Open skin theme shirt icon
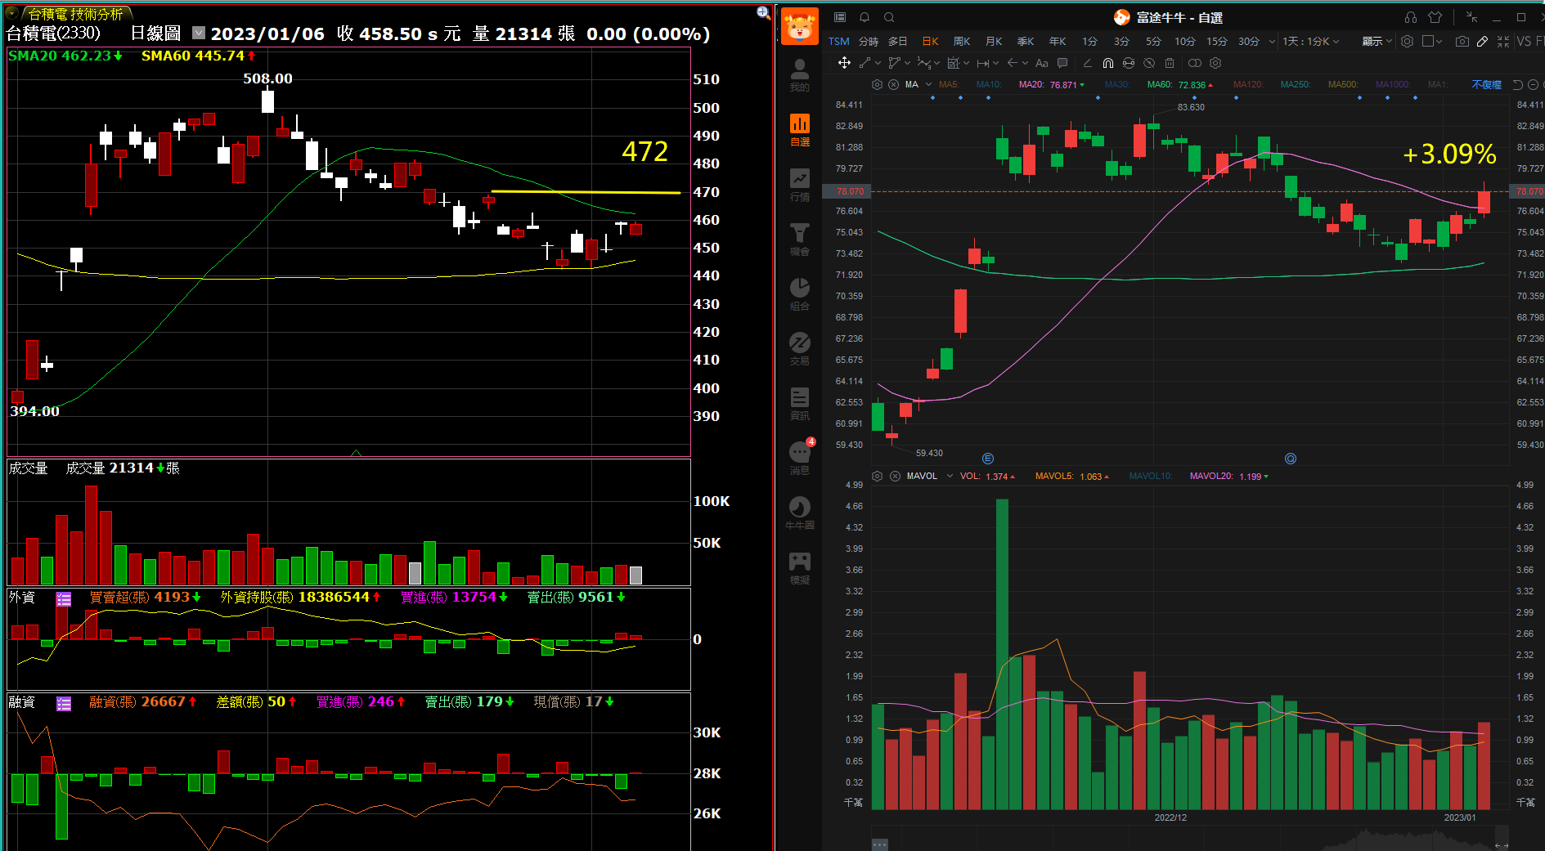This screenshot has width=1545, height=851. pos(1435,17)
